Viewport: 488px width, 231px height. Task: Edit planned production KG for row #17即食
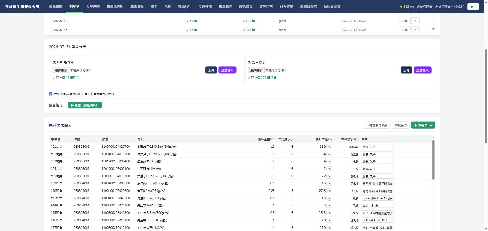click(329, 228)
